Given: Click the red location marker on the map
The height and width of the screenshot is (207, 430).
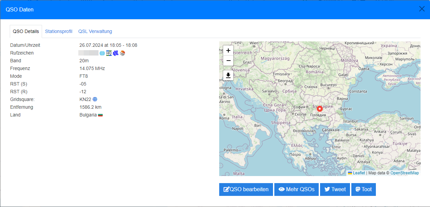Looking at the screenshot, I should [x=319, y=108].
